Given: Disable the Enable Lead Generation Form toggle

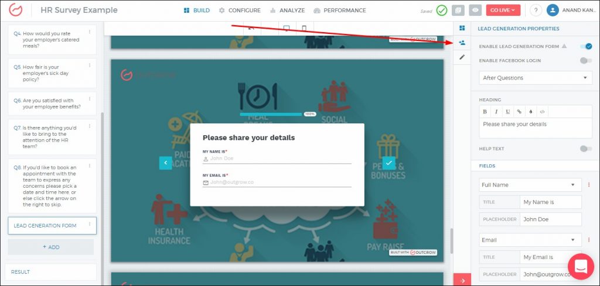Looking at the screenshot, I should point(585,46).
